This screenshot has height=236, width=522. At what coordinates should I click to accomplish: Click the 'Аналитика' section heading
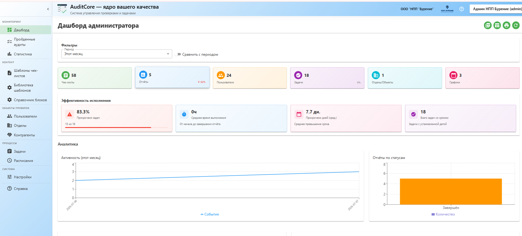[x=68, y=144]
